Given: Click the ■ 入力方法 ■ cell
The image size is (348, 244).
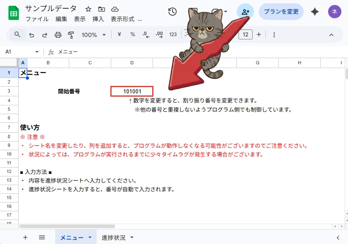Looking at the screenshot, I should 36,172.
